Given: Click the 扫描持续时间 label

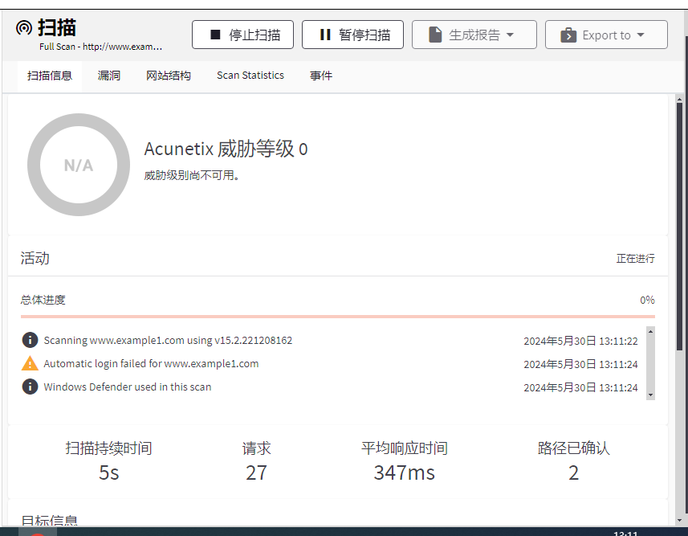Looking at the screenshot, I should click(109, 448).
